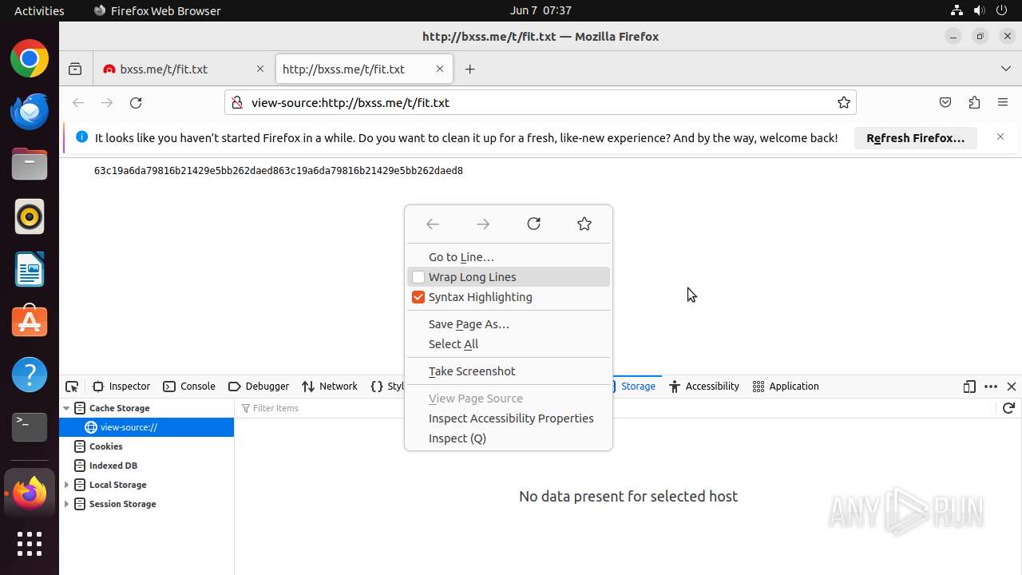Open the list all tabs dropdown
The width and height of the screenshot is (1022, 575).
point(1006,69)
